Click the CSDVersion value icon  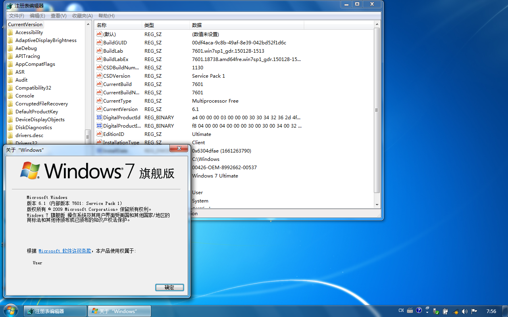(99, 76)
